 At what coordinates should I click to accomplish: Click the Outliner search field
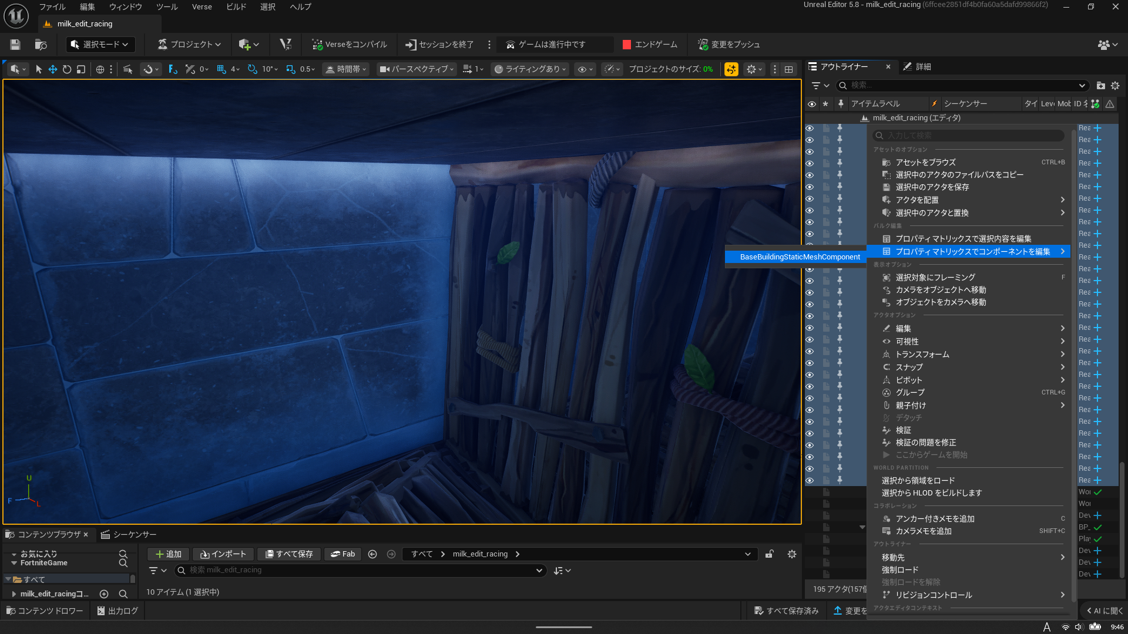[962, 86]
